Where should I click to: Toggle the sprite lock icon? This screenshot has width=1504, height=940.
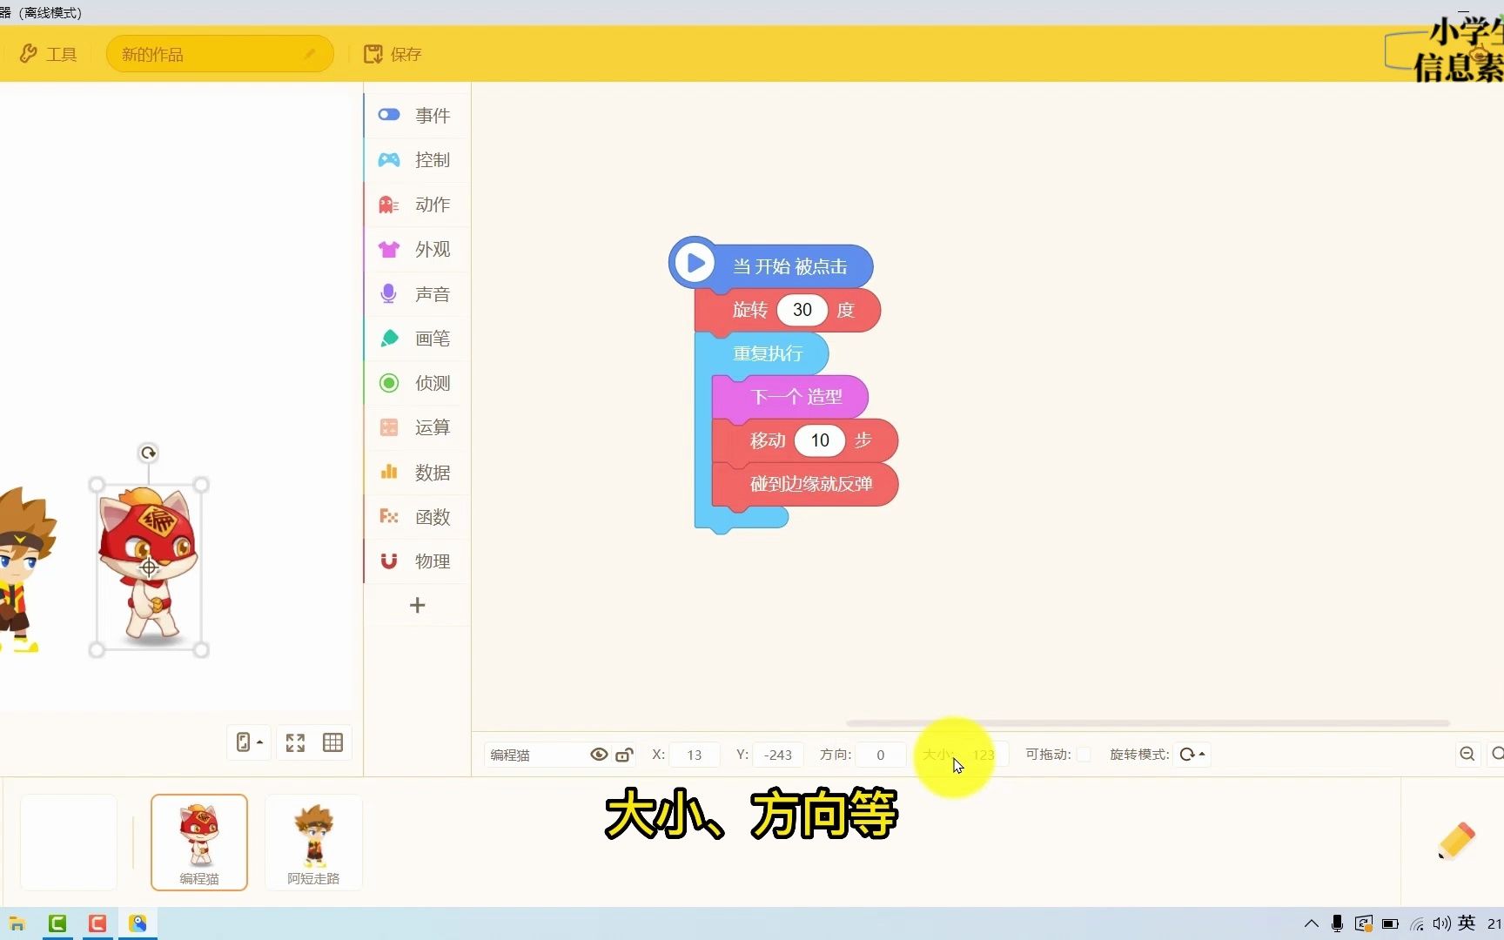[624, 755]
